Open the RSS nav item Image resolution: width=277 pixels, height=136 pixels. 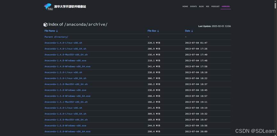[x=208, y=6]
